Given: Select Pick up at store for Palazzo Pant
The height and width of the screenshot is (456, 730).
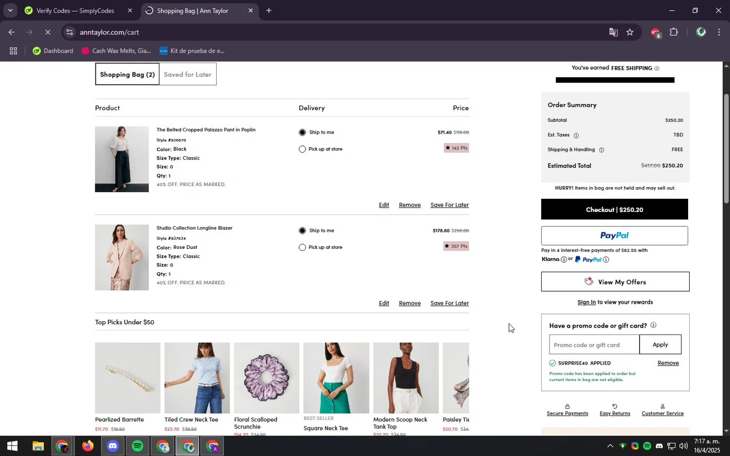Looking at the screenshot, I should coord(302,149).
